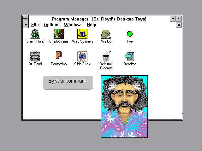This screenshot has height=151, width=202.
Task: Open Program Manager's control menu box
Action: [x=26, y=19]
